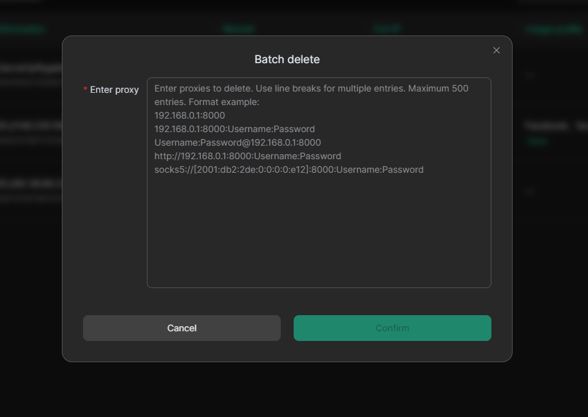This screenshot has width=588, height=417.
Task: Click the Cancel button
Action: 182,328
